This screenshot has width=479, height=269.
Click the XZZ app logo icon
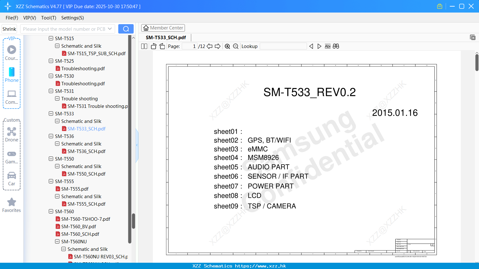pos(8,6)
